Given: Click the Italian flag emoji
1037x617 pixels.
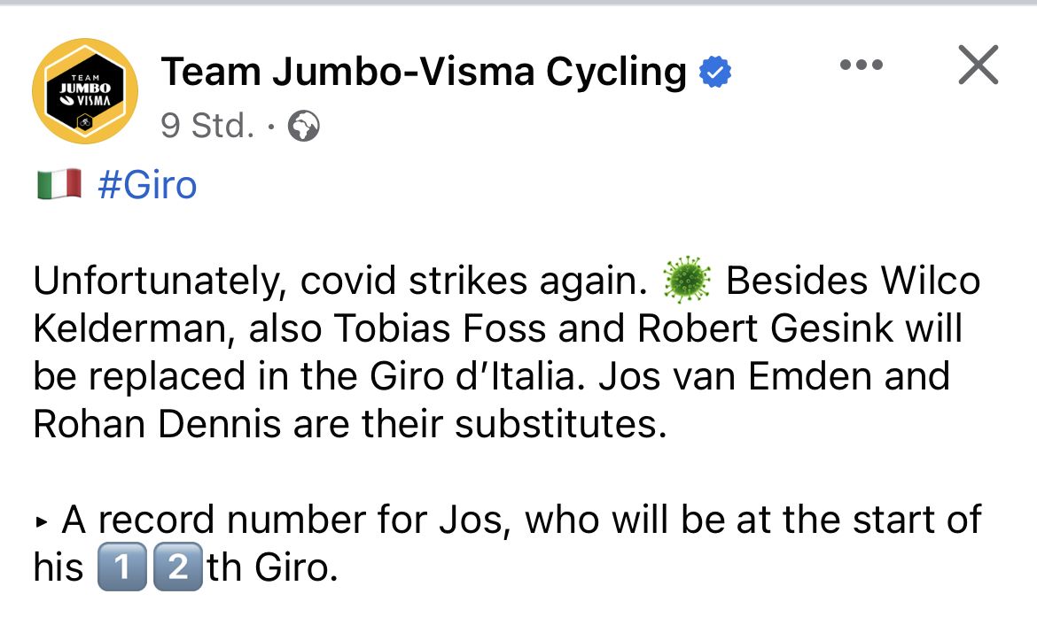Looking at the screenshot, I should [59, 186].
